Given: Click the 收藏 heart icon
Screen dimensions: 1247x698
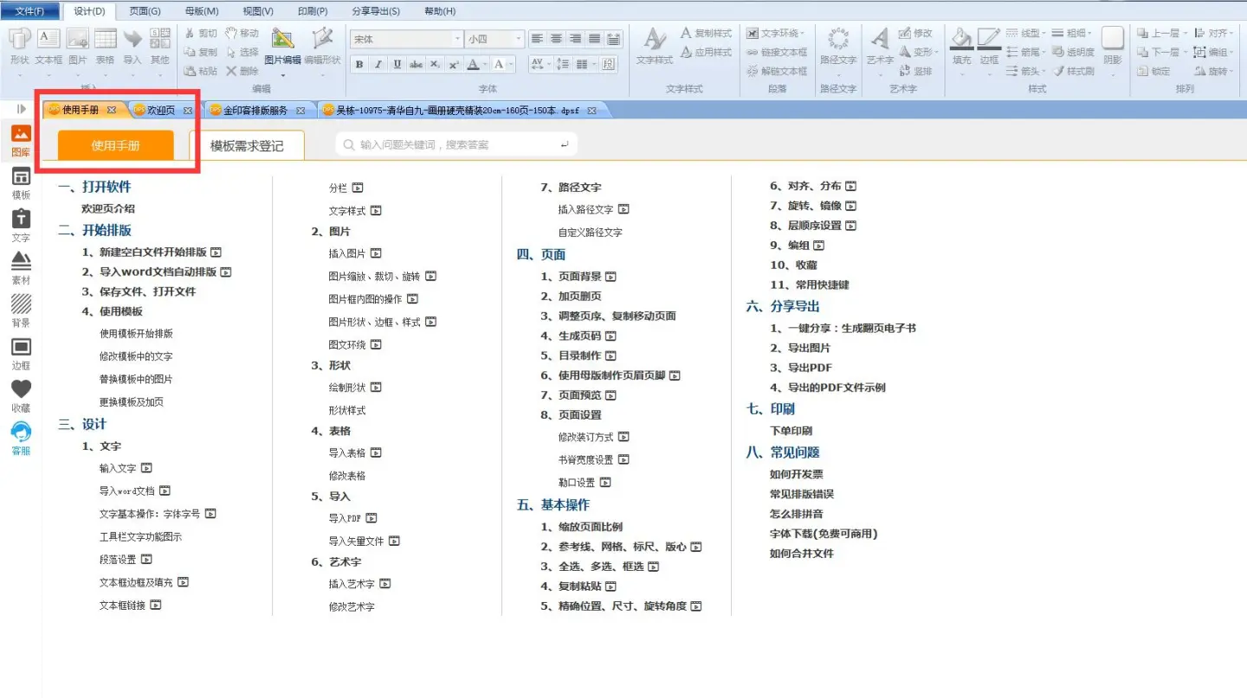Looking at the screenshot, I should point(21,395).
